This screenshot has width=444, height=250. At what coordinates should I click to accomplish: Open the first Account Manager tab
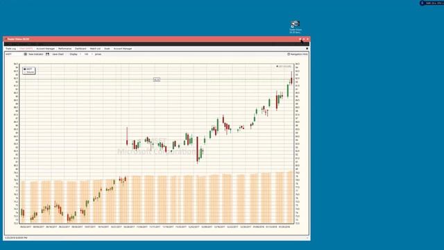pyautogui.click(x=46, y=49)
